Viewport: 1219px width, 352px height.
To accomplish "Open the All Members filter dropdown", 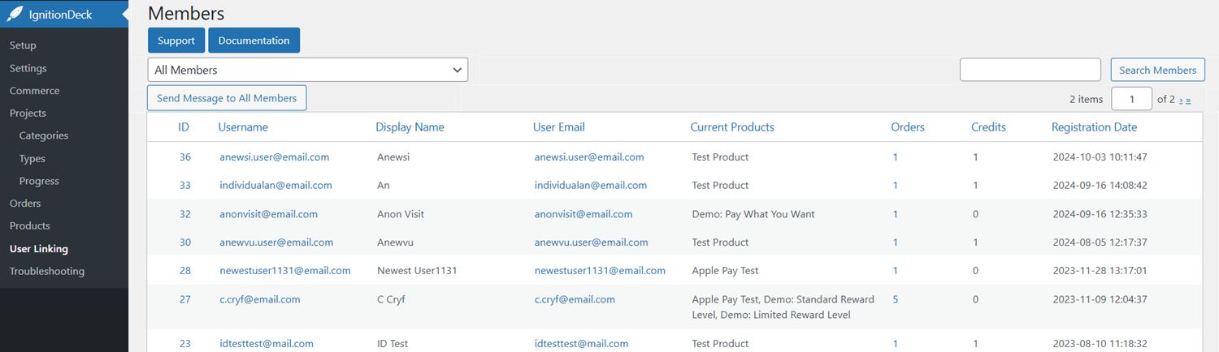I will 307,70.
